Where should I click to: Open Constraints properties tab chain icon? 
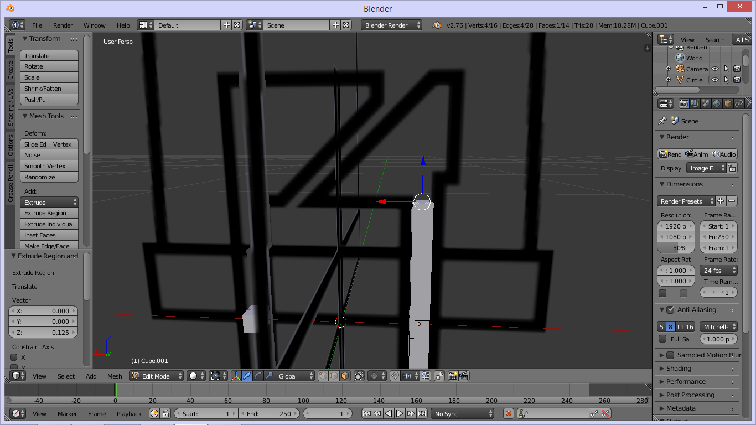pos(739,103)
